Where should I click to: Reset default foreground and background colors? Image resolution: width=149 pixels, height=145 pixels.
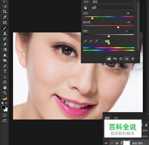tap(3, 103)
